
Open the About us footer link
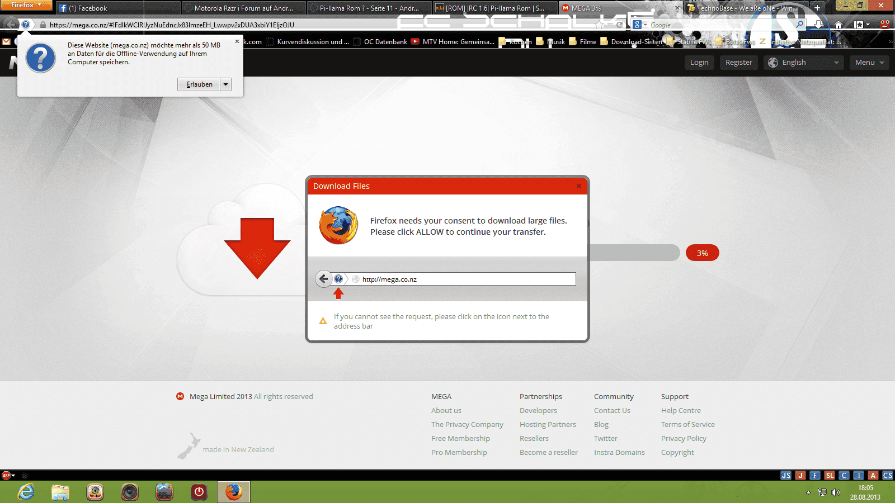point(446,410)
